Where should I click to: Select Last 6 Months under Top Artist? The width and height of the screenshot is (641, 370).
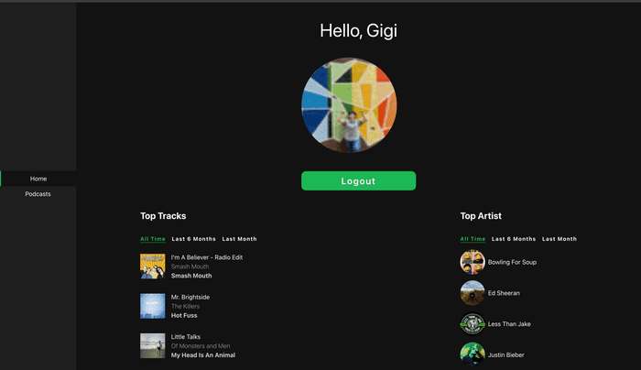[x=514, y=239]
